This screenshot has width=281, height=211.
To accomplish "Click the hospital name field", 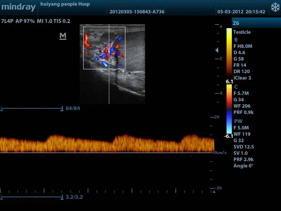I will 65,4.
